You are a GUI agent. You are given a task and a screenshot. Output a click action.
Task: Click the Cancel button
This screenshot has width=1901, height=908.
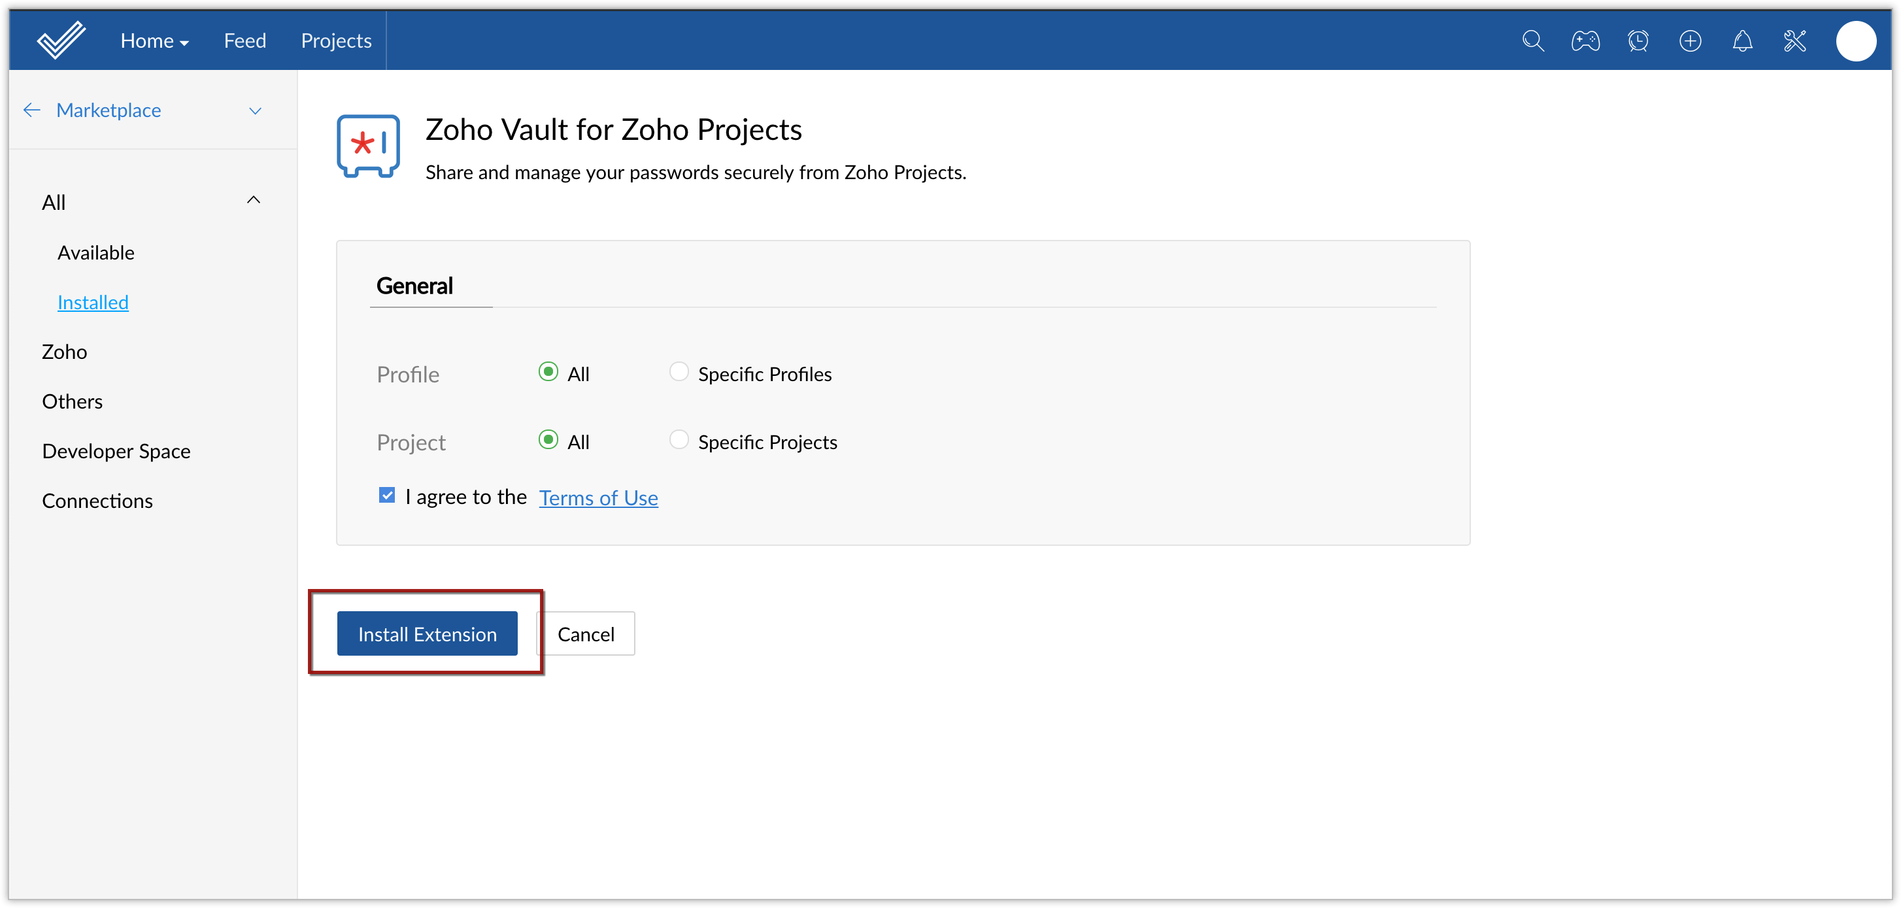point(585,633)
